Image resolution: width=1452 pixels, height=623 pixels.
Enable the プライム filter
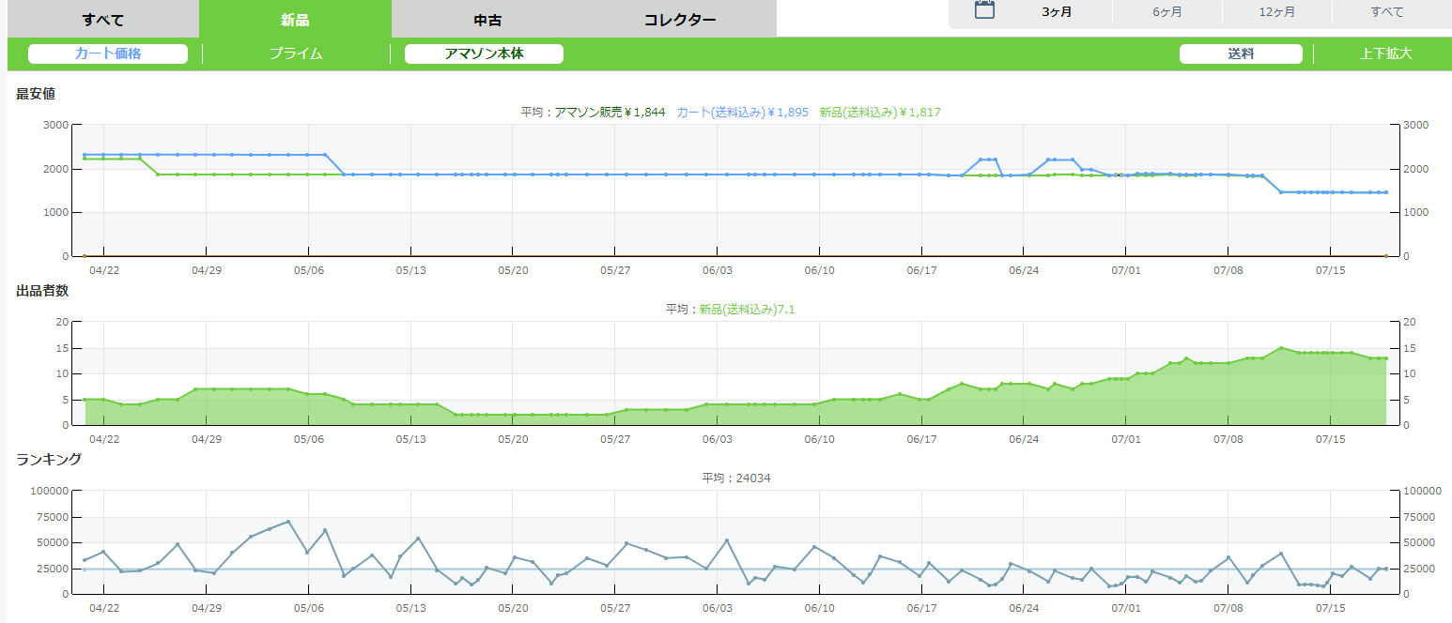pyautogui.click(x=296, y=53)
